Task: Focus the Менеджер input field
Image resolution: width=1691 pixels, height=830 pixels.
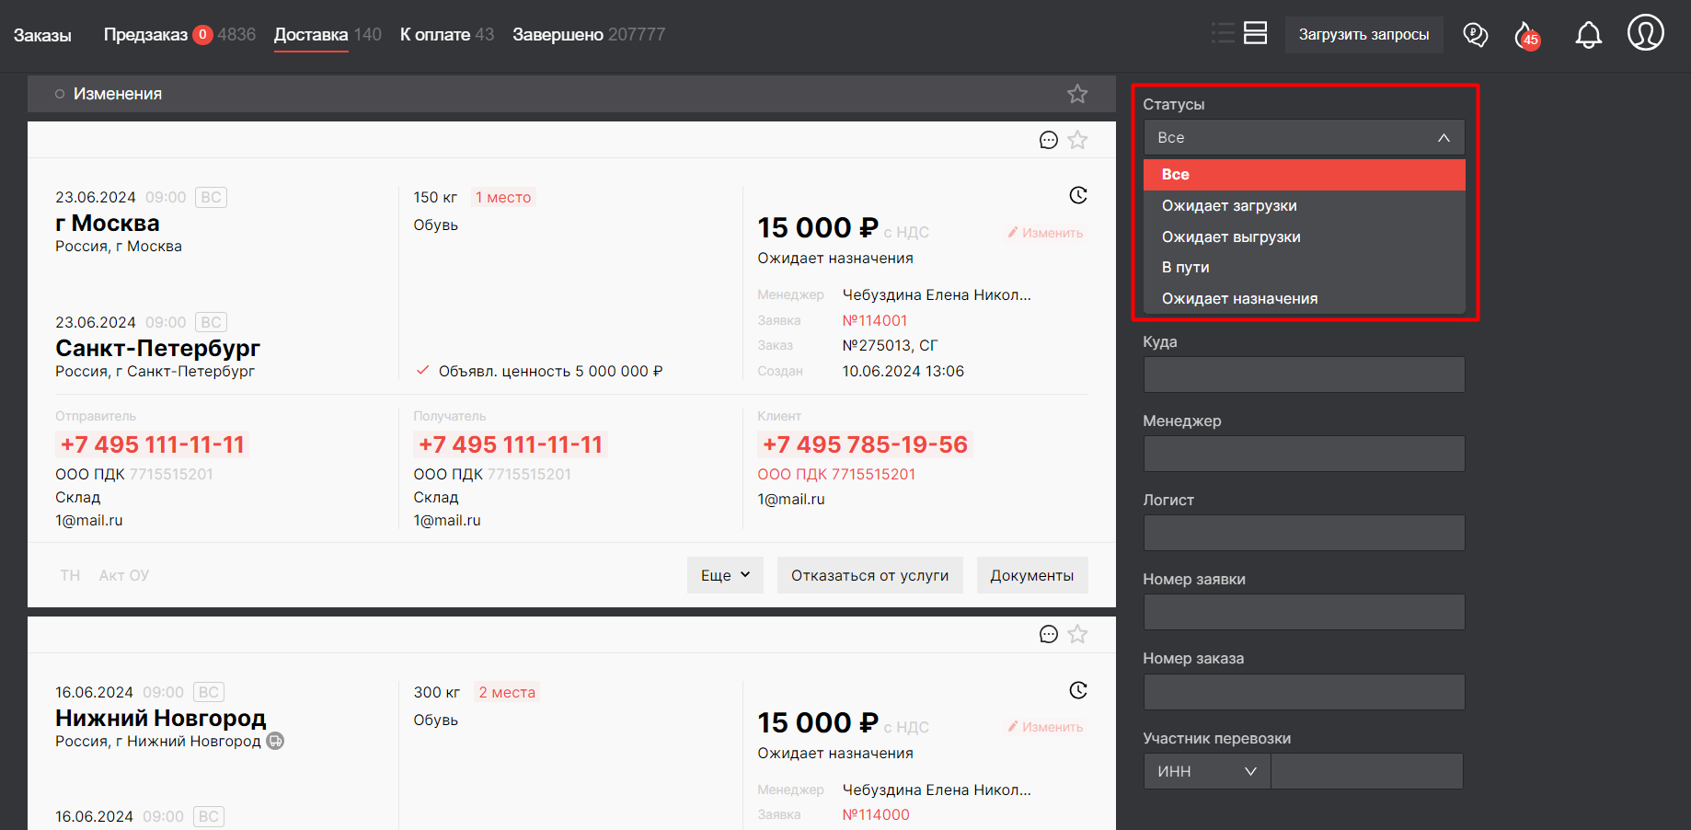Action: 1304,454
